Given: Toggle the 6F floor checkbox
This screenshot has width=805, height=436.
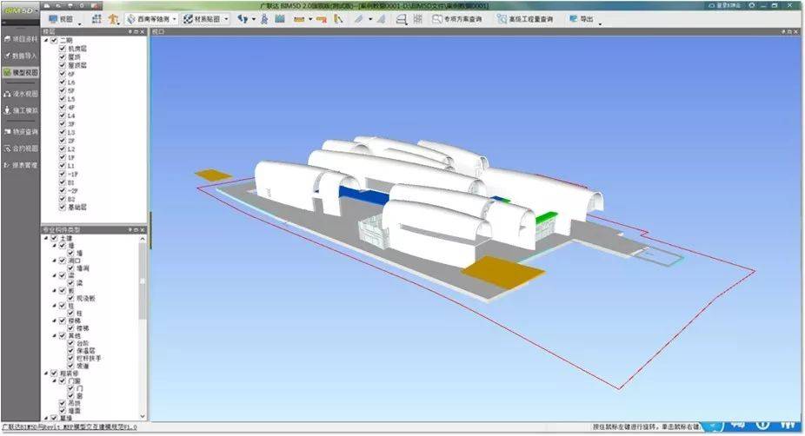Looking at the screenshot, I should 63,74.
